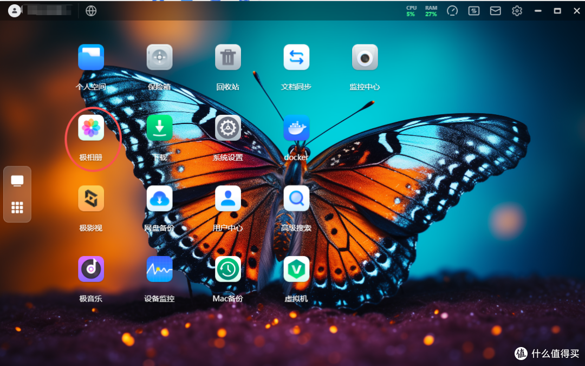
Task: Launch the 保险箱 safe box app
Action: coord(159,57)
